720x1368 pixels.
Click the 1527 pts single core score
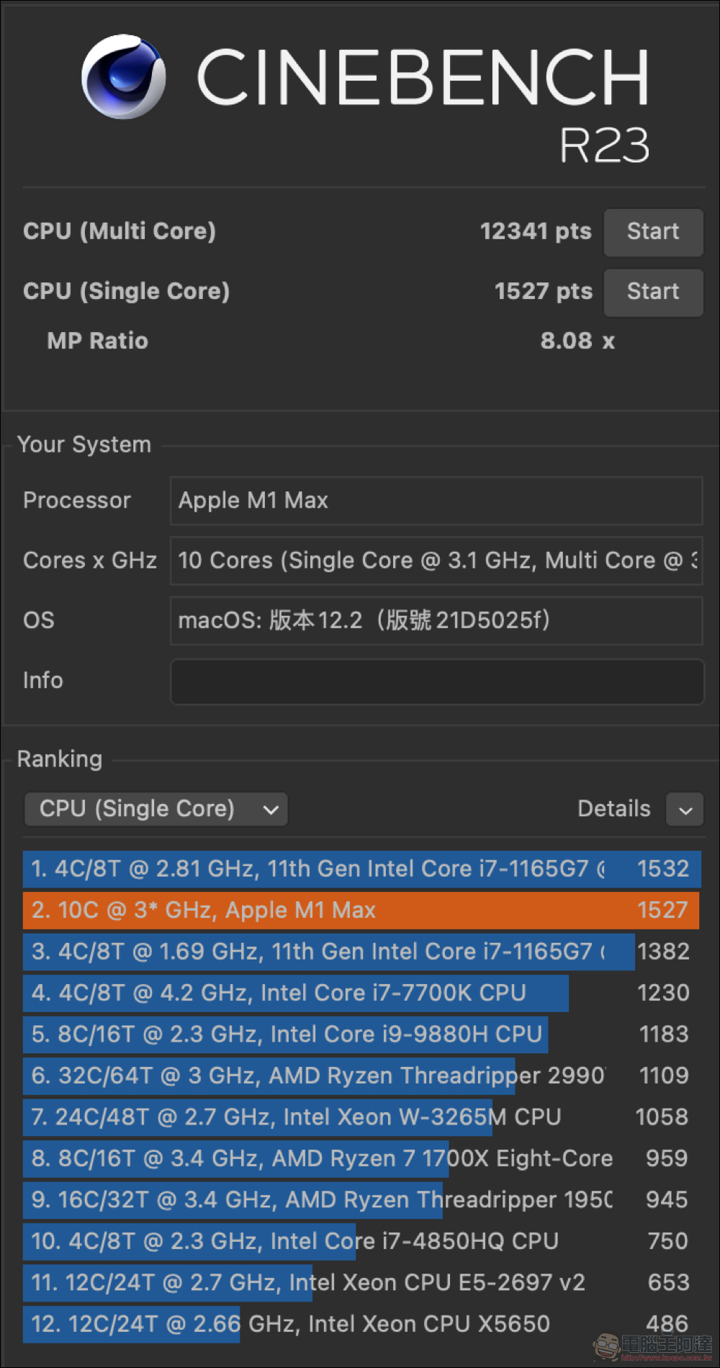point(543,291)
